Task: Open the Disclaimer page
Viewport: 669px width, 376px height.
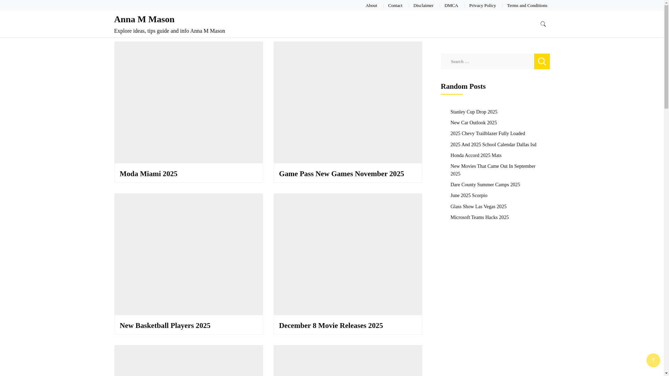Action: (423, 6)
